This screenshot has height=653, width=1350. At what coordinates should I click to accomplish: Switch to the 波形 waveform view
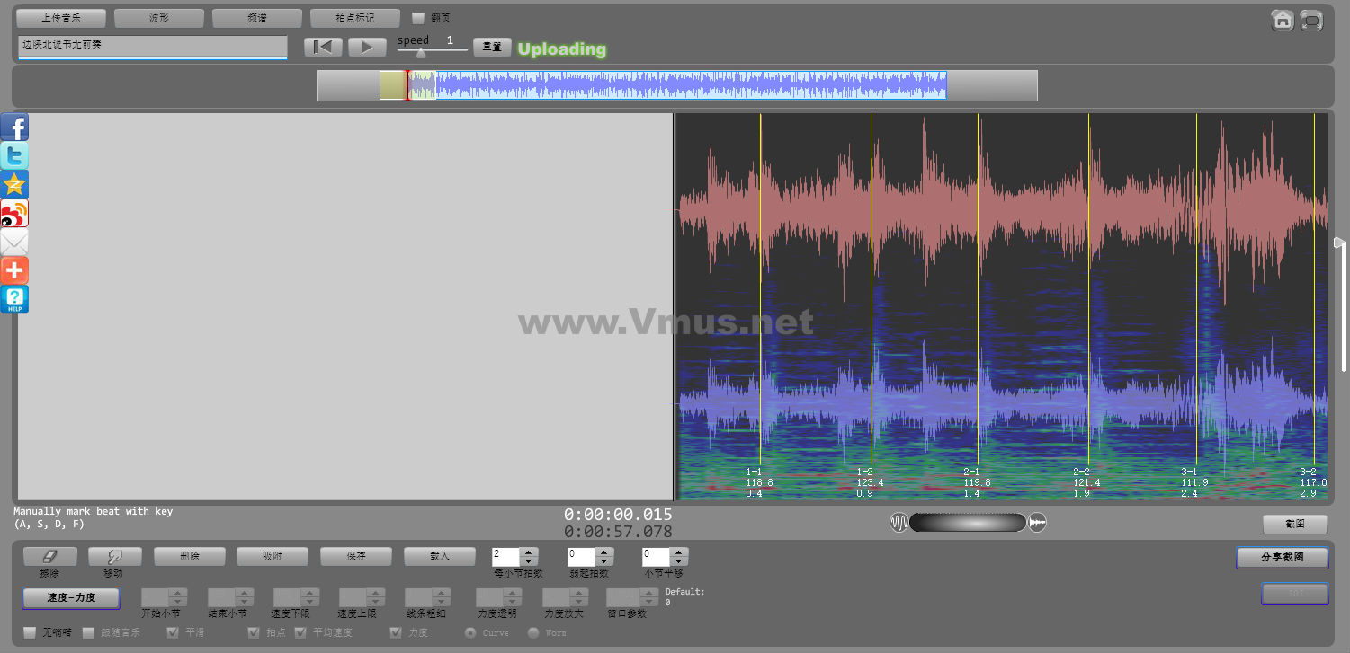[158, 18]
